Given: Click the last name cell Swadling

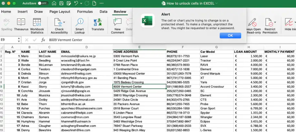Looking at the screenshot, I should point(49,60).
